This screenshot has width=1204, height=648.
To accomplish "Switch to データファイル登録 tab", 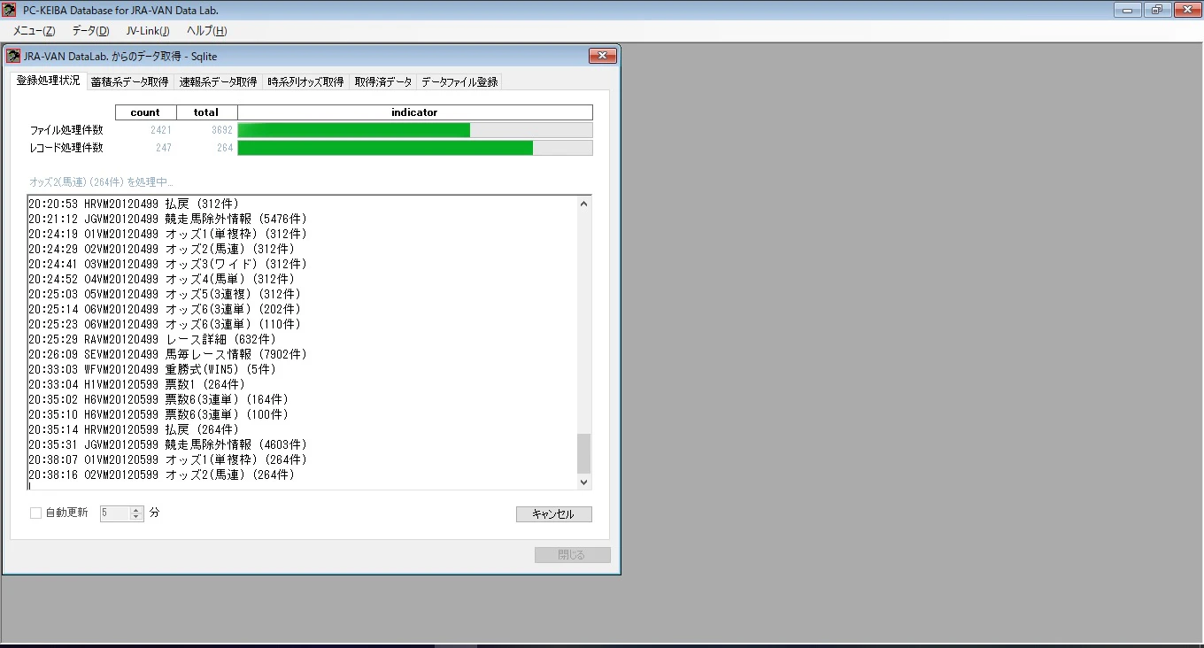I will point(459,81).
